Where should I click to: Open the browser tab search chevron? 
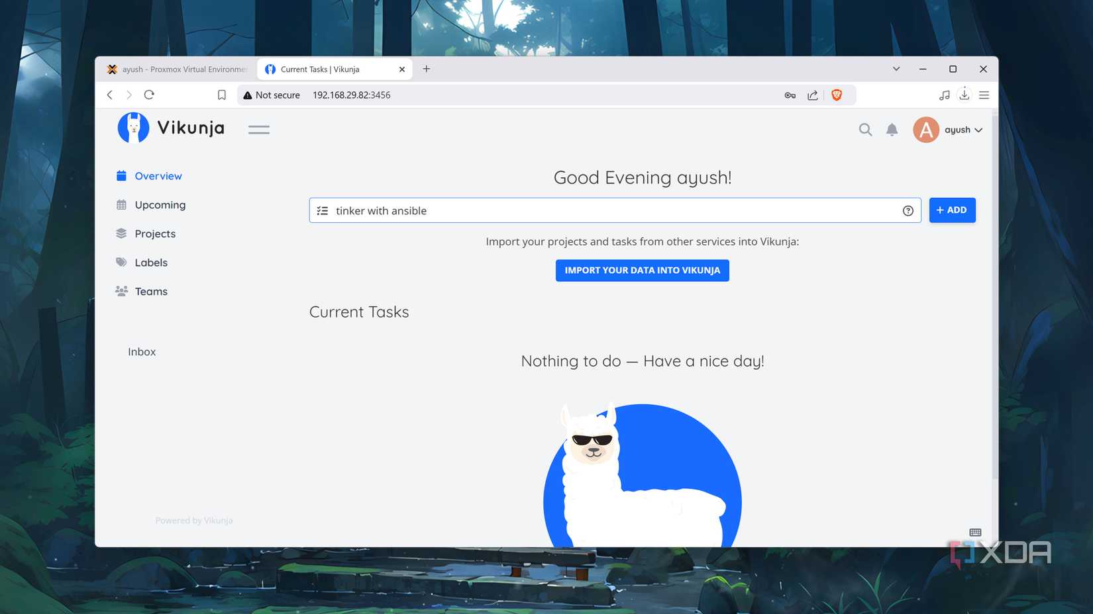(896, 69)
